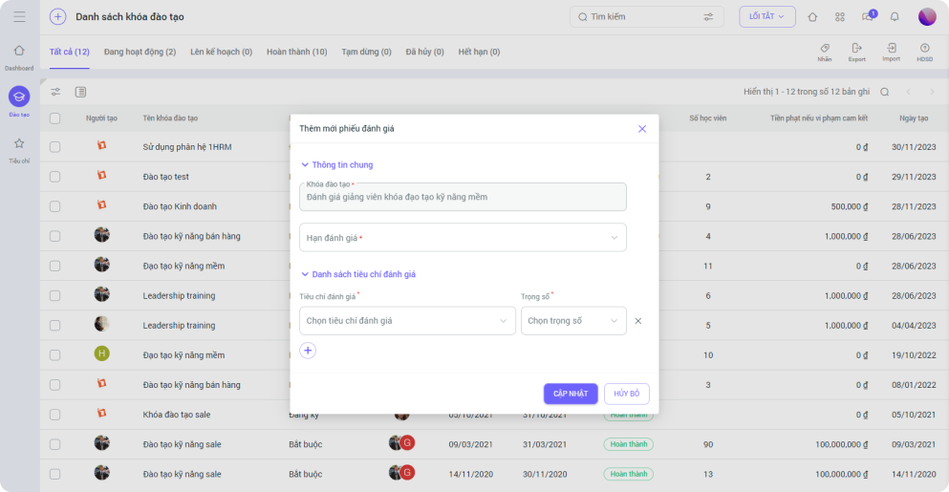Check the Đào tạo Kinh doanh row checkbox

coord(54,206)
